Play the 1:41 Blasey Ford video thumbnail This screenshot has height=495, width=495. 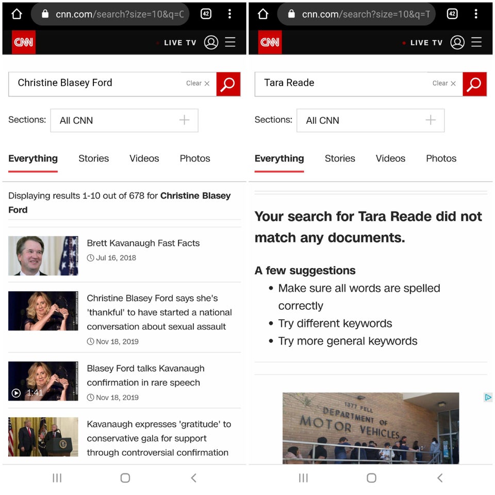(x=43, y=381)
